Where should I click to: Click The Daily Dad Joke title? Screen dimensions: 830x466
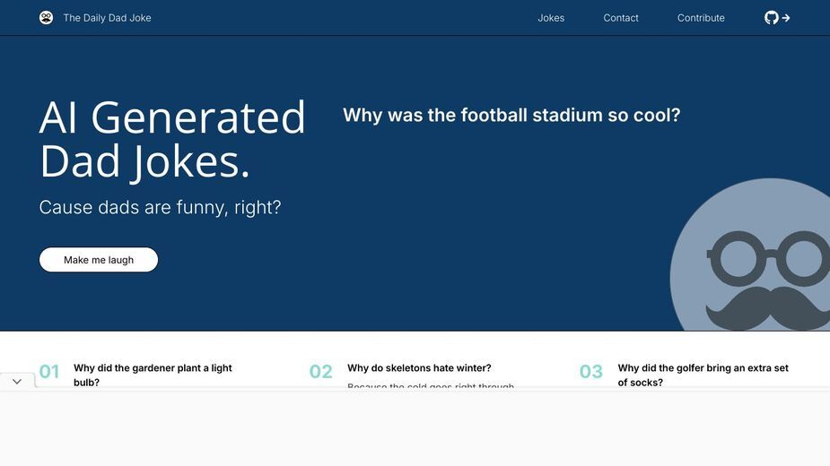tap(108, 18)
